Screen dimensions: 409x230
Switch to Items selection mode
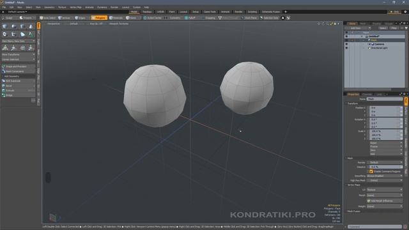coord(132,18)
